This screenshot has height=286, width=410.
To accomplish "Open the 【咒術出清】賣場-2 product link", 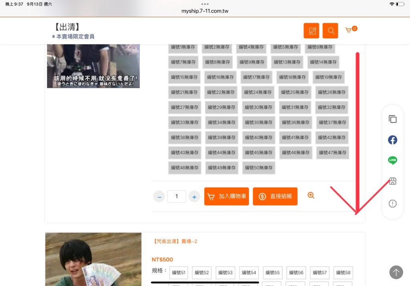I will tap(175, 241).
